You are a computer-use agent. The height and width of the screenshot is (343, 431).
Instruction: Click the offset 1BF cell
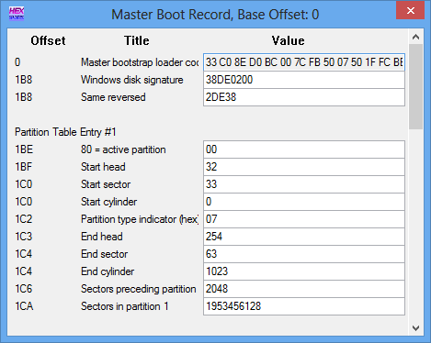tap(24, 167)
